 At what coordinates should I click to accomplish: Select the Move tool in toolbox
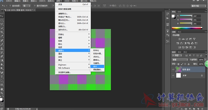tap(2, 16)
